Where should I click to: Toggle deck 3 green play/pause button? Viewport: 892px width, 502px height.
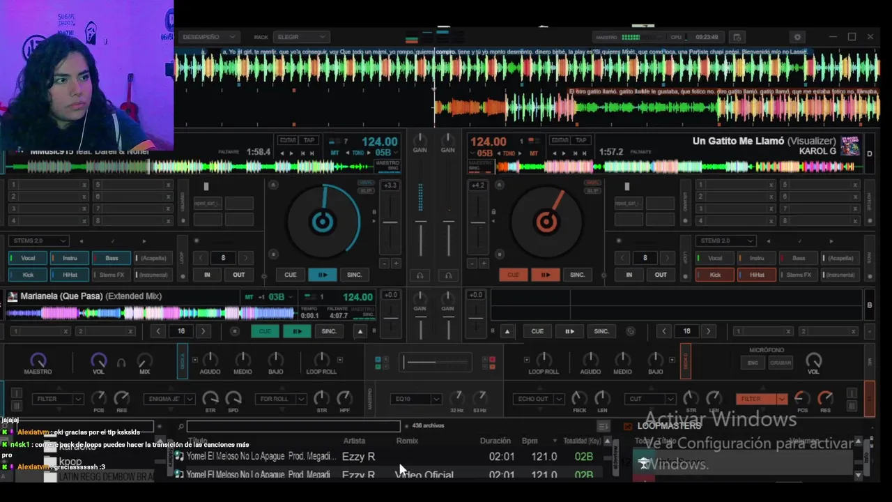(297, 331)
